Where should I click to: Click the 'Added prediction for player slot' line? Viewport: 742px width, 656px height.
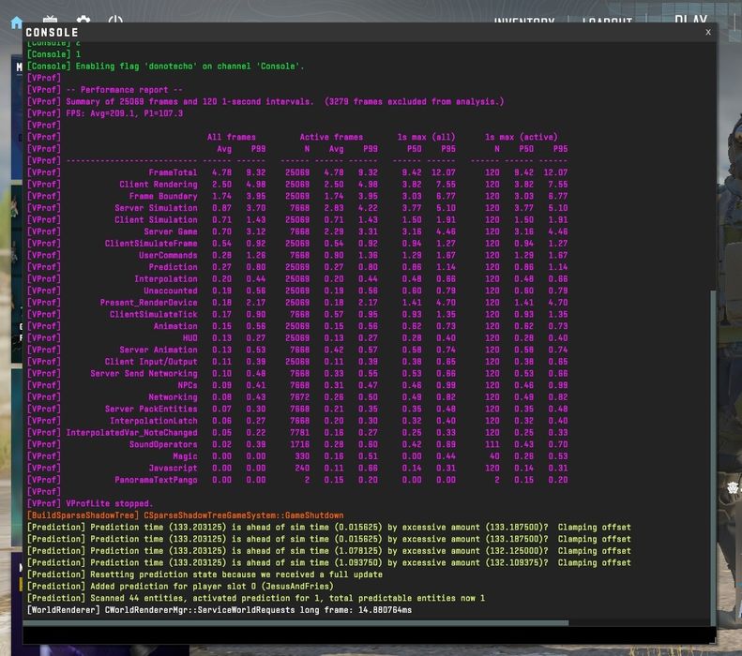point(180,586)
